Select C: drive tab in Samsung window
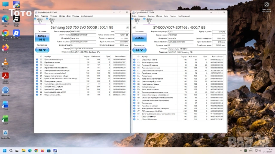Image resolution: width=275 pixels, height=154 pixels. tap(40, 21)
